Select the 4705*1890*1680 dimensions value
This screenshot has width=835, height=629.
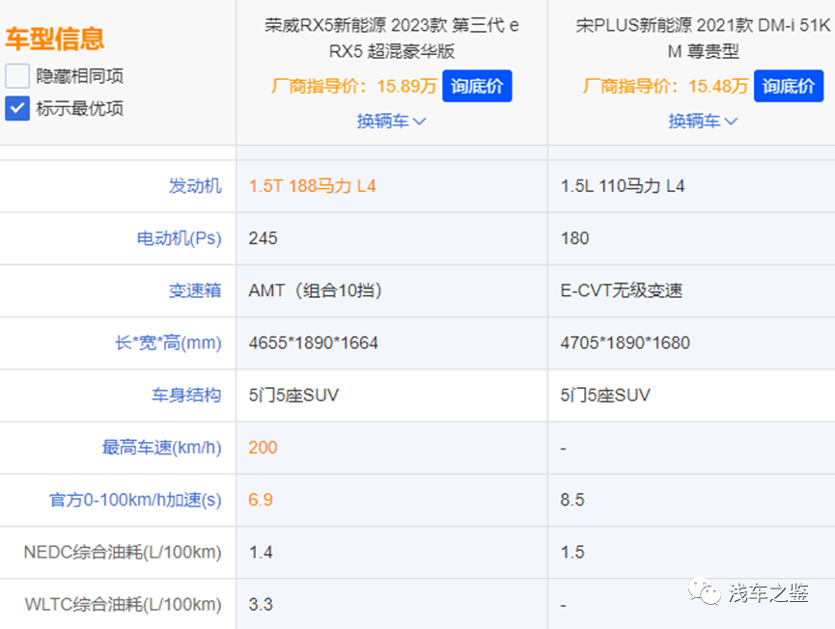tap(626, 342)
